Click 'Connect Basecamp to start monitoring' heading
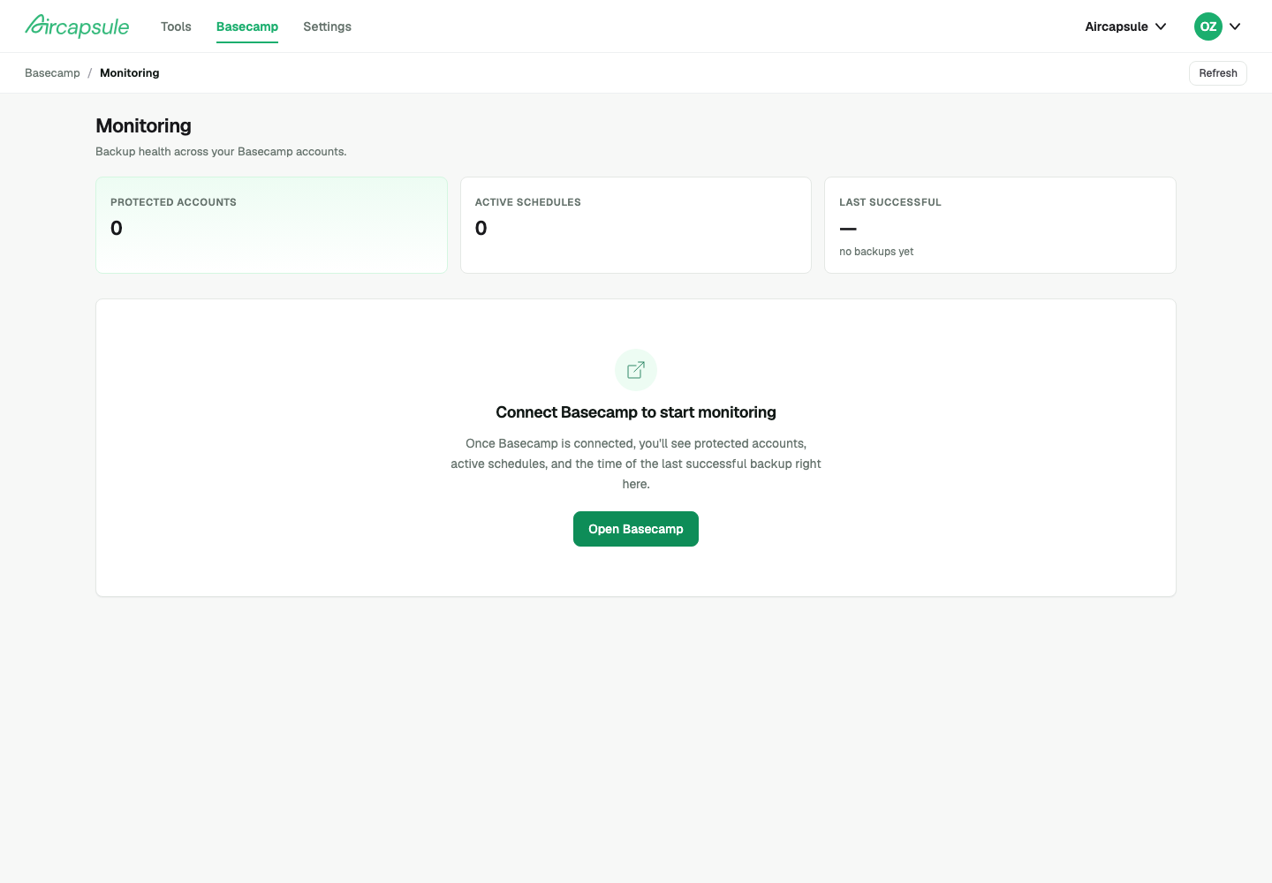Viewport: 1272px width, 883px height. point(636,412)
